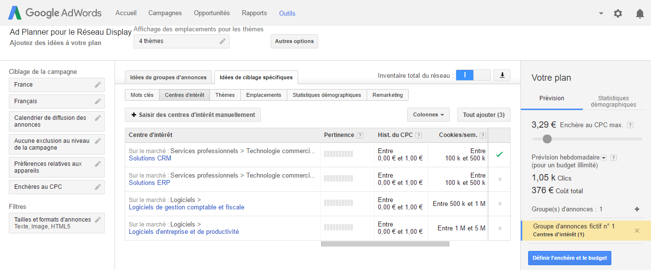Toggle Inventaire total du réseau switch

(473, 75)
